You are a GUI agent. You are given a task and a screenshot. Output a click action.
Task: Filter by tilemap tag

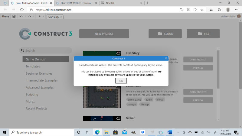[x=144, y=104]
